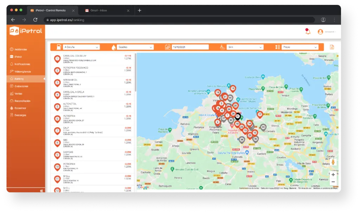
Task: Expand the Precio sort order dropdown
Action: pyautogui.click(x=300, y=47)
